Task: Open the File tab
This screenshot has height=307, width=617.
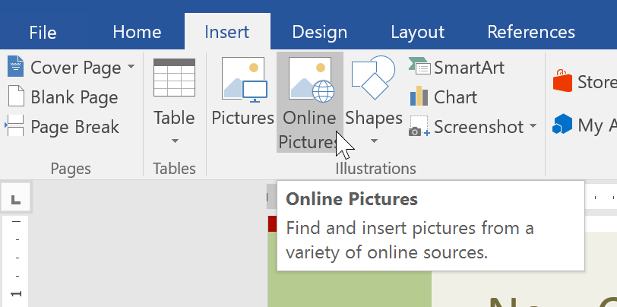Action: (x=43, y=32)
